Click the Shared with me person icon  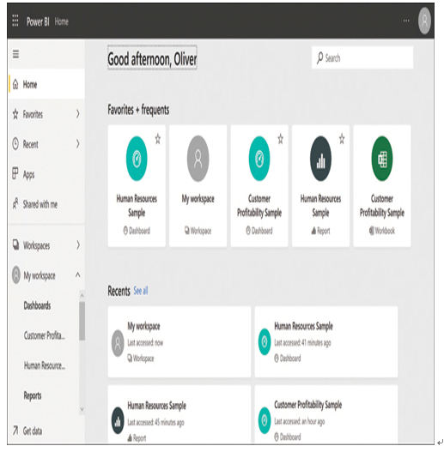[x=15, y=204]
